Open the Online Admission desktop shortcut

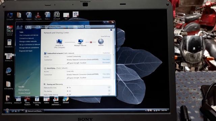(x=56, y=101)
